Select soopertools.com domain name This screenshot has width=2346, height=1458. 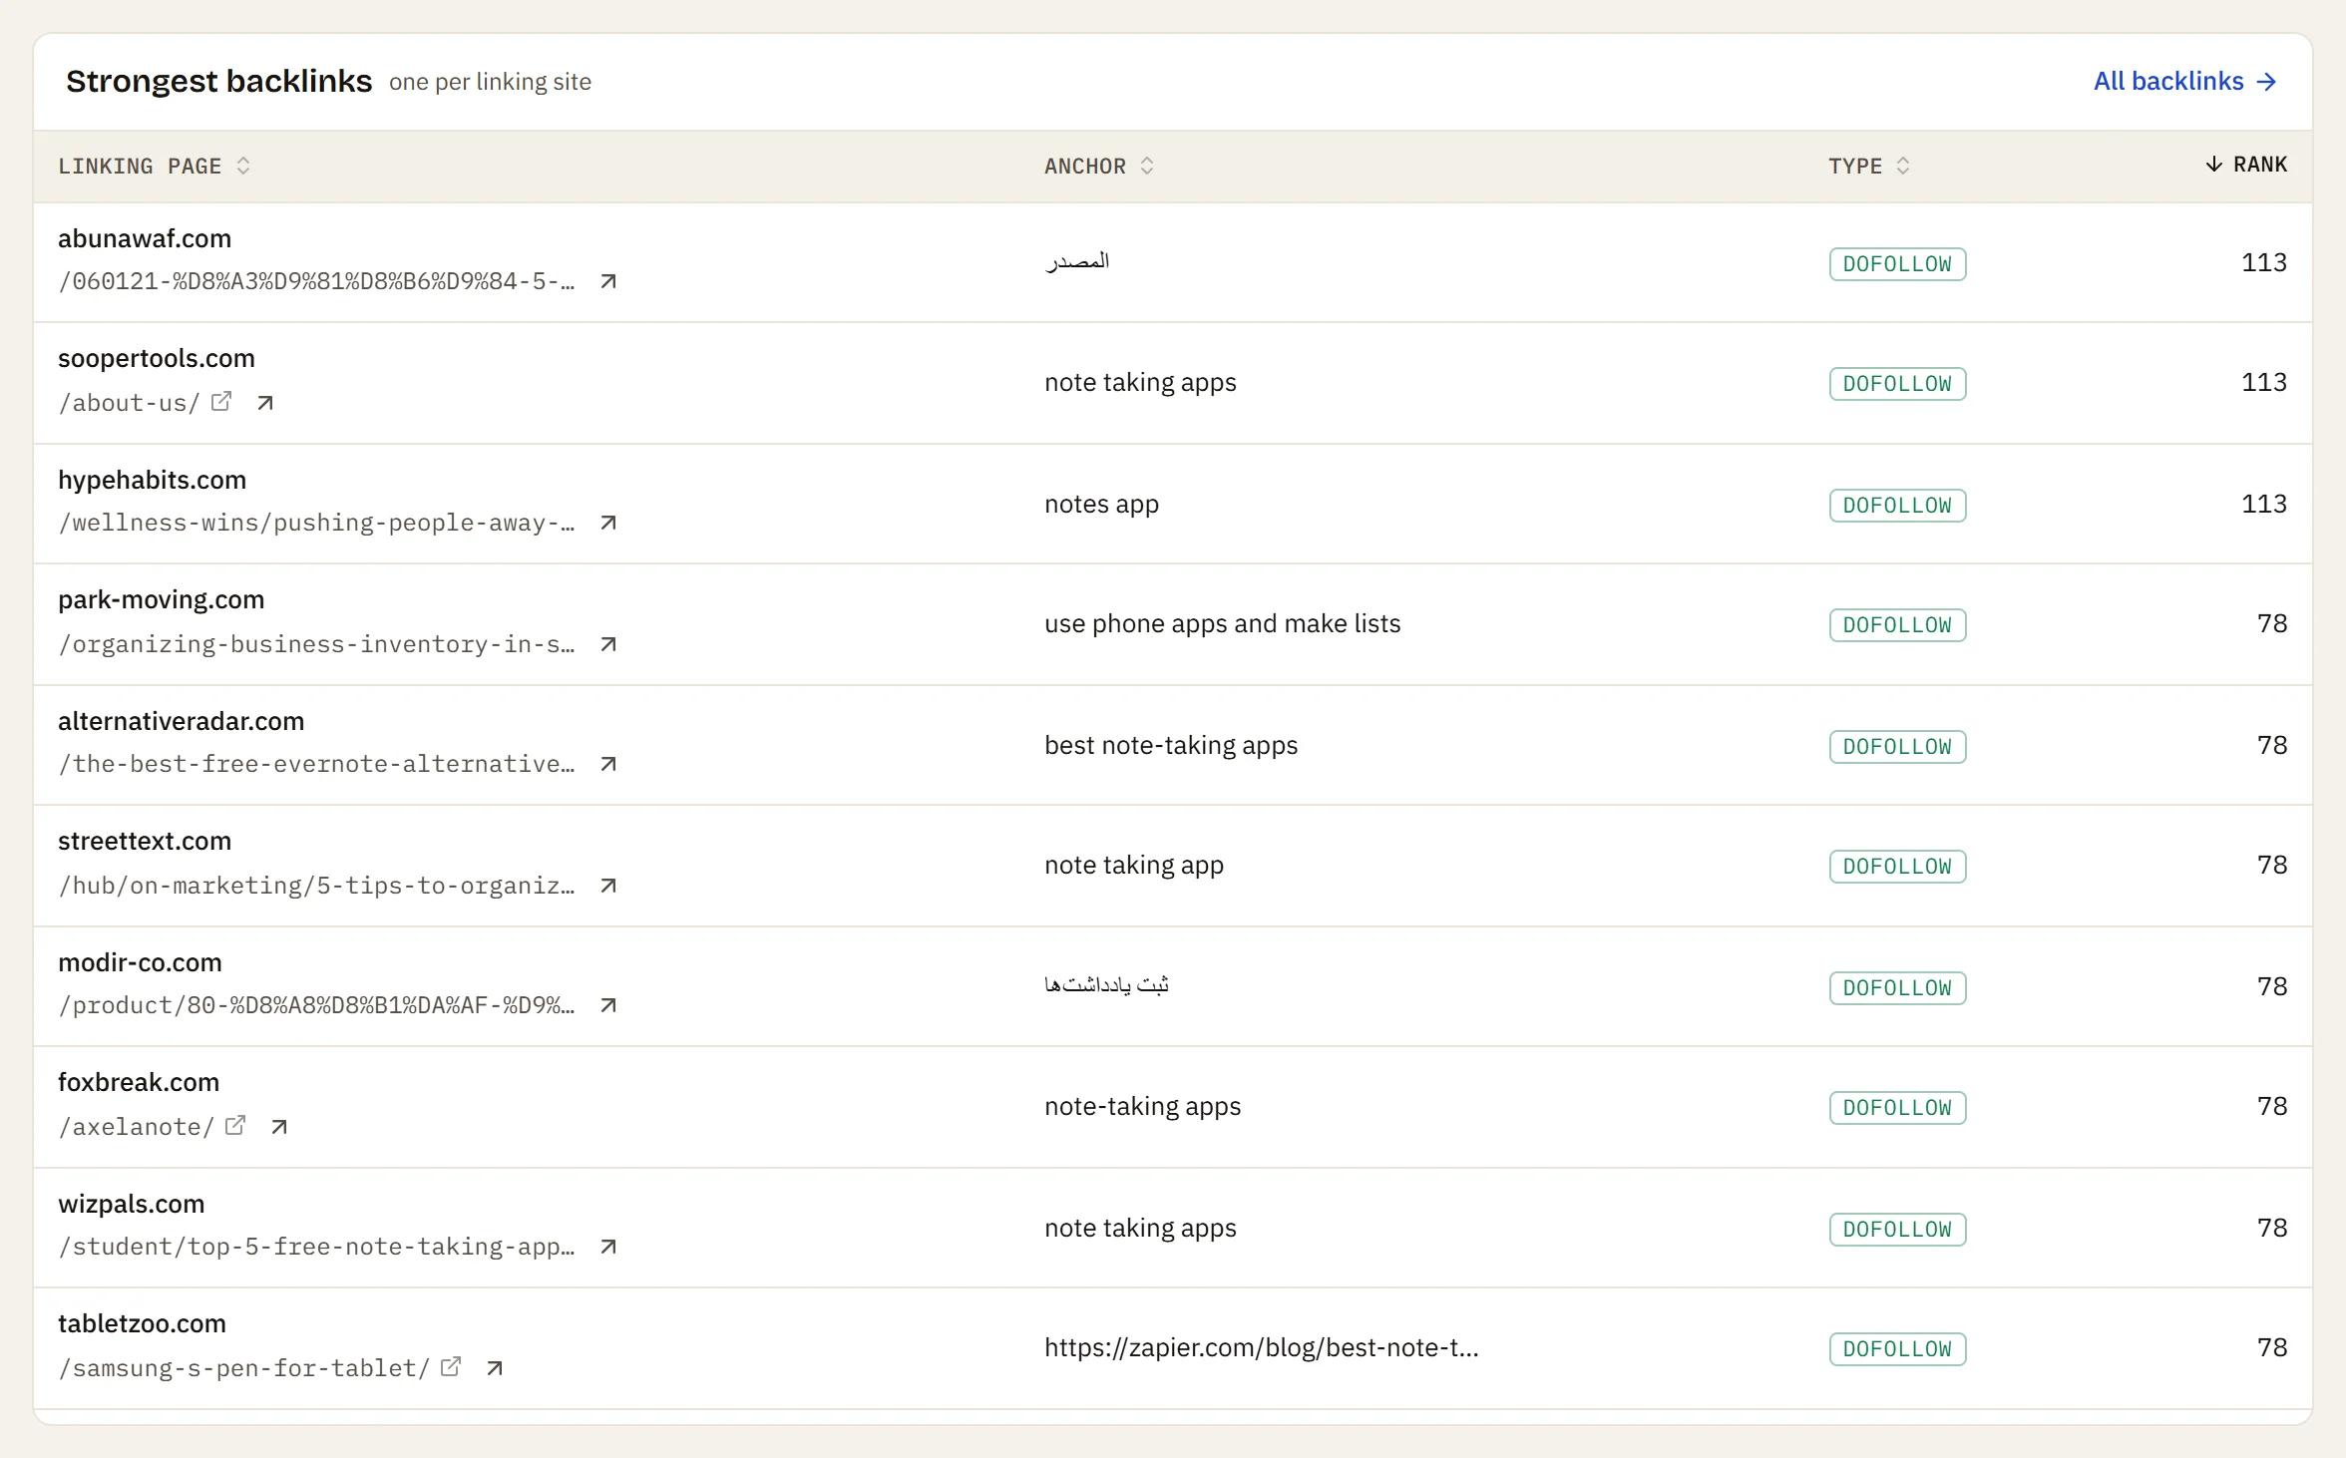[157, 358]
